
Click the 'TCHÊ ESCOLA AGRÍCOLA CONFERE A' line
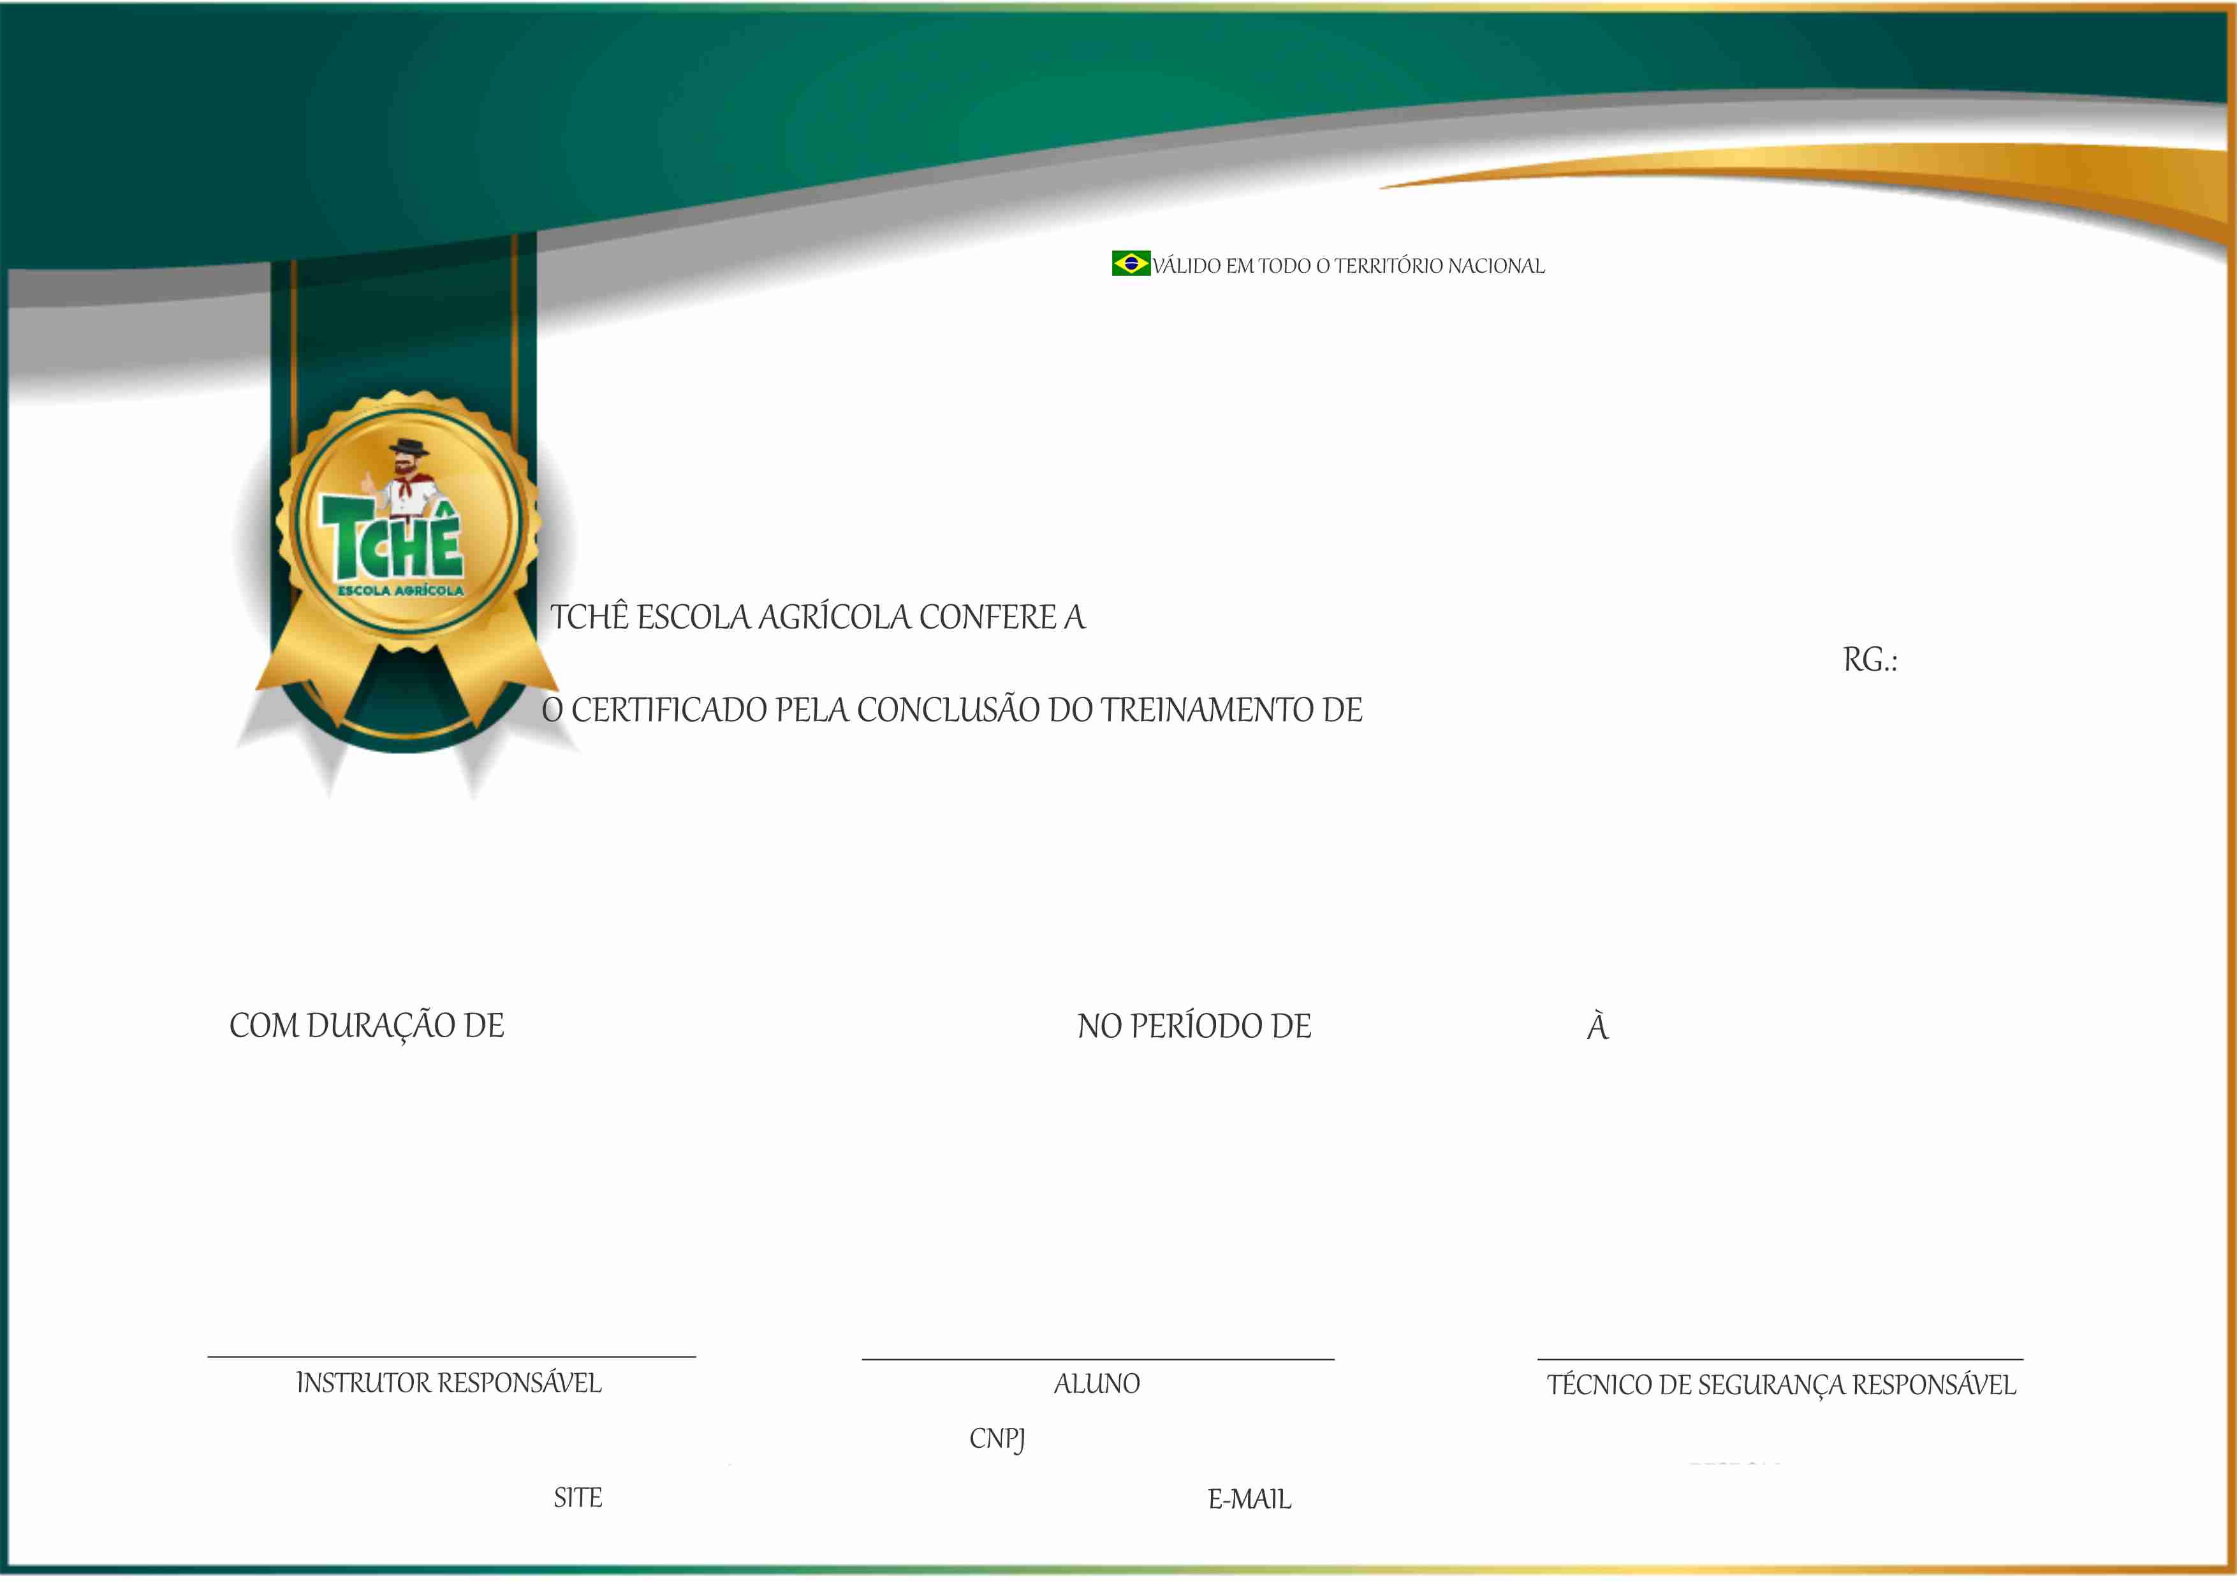[x=816, y=618]
